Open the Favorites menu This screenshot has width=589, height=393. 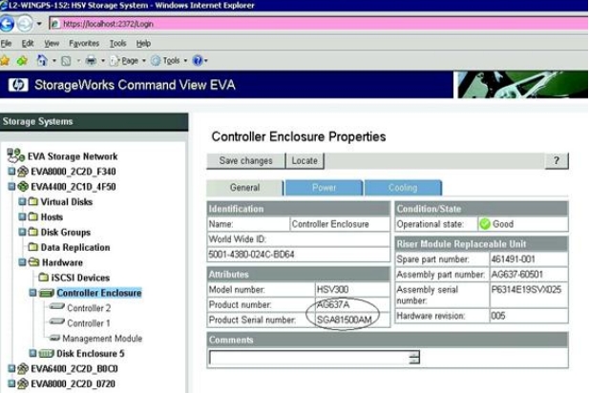(84, 44)
